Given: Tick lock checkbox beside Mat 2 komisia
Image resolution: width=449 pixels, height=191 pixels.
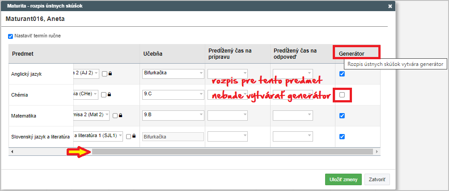Looking at the screenshot, I should click(x=115, y=116).
